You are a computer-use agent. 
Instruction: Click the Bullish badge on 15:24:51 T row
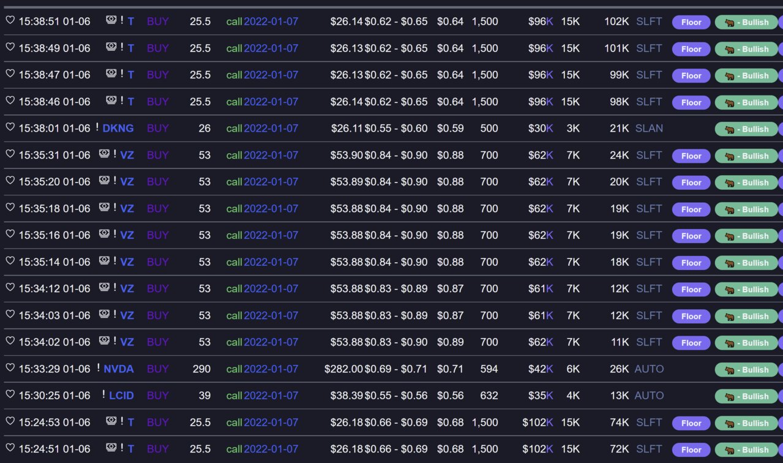[746, 450]
